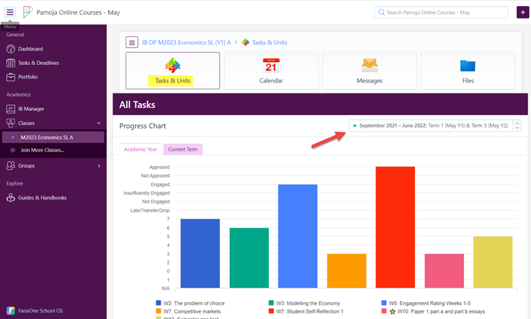Click the search magnifier icon

pyautogui.click(x=382, y=12)
